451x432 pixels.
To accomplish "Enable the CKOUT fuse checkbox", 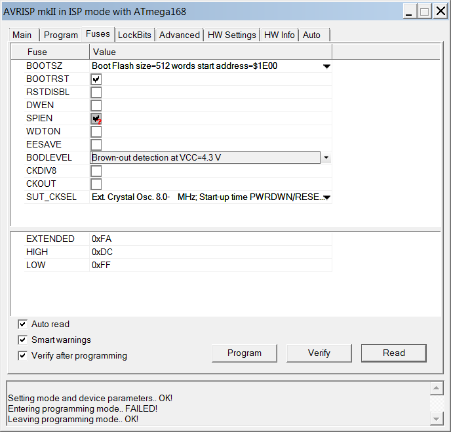I will click(96, 184).
